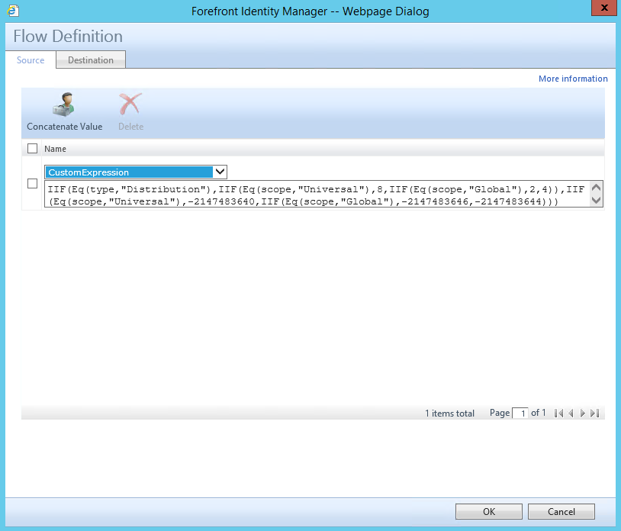Click the Concatenate Value icon
621x531 pixels.
coord(64,105)
